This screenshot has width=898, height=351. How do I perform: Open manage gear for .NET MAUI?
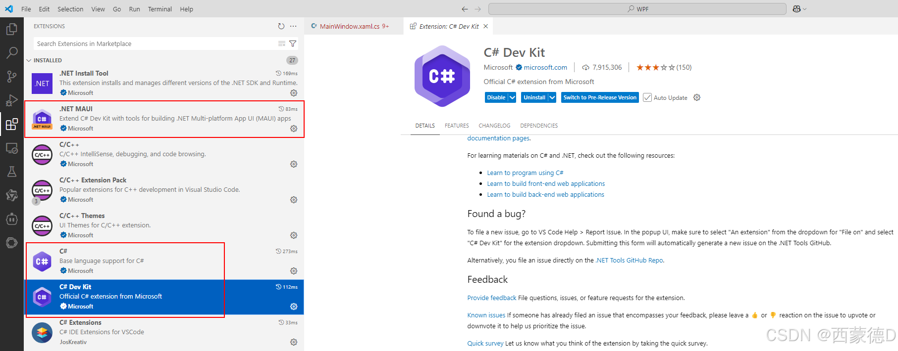click(294, 129)
